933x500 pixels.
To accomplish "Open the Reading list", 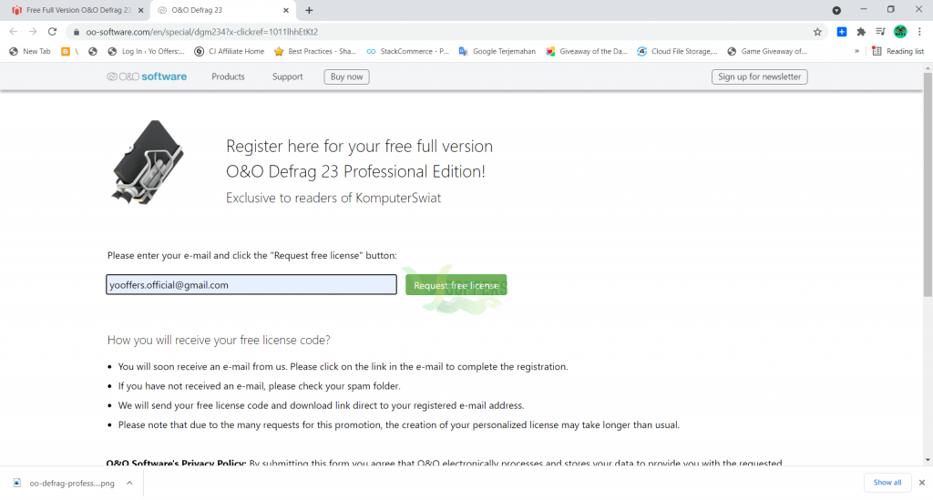I will 897,52.
